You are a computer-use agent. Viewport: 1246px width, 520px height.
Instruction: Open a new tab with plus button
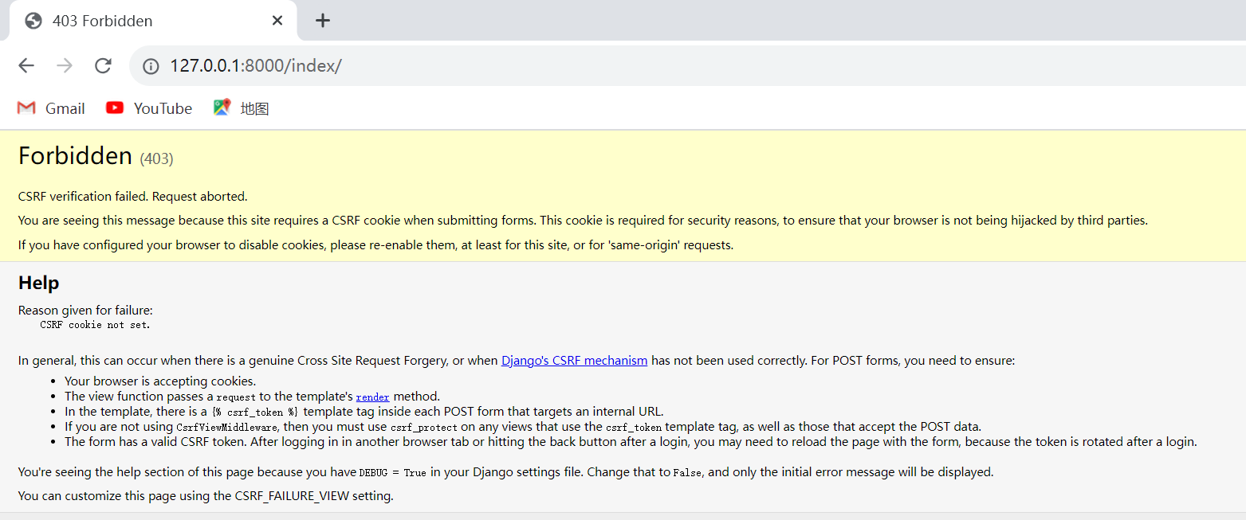322,21
